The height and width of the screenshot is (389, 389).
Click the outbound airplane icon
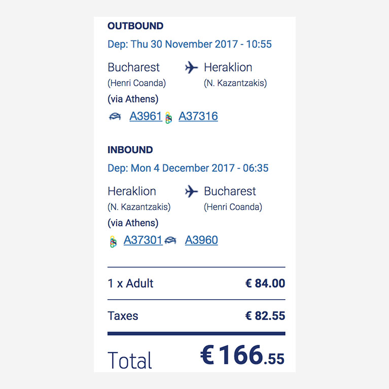(x=191, y=67)
